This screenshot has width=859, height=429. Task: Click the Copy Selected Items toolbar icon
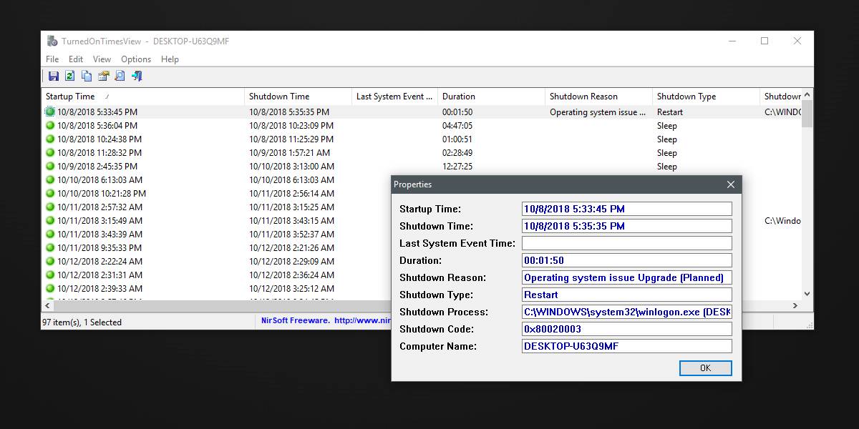coord(87,76)
